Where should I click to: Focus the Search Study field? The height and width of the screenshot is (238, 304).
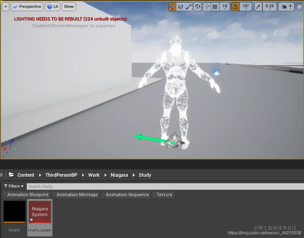(165, 186)
